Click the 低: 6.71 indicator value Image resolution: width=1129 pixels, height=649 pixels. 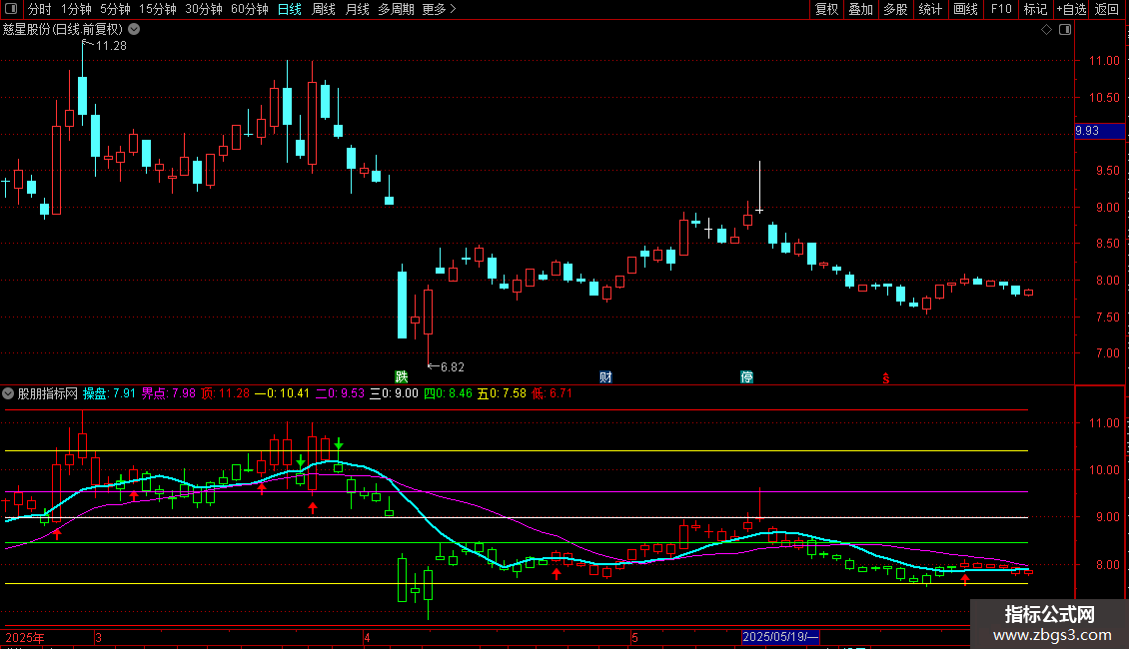pyautogui.click(x=553, y=393)
